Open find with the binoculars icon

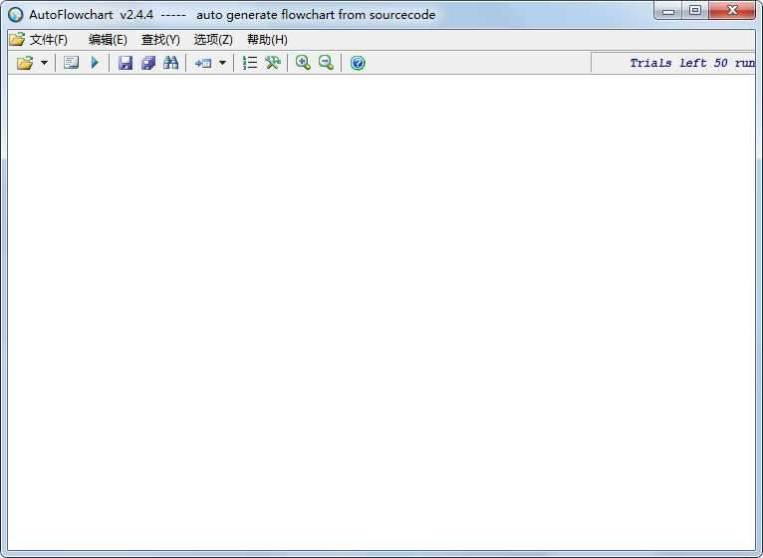[170, 63]
